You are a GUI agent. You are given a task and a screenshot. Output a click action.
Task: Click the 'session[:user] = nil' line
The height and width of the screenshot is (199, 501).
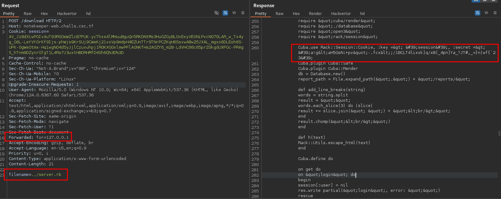(323, 185)
